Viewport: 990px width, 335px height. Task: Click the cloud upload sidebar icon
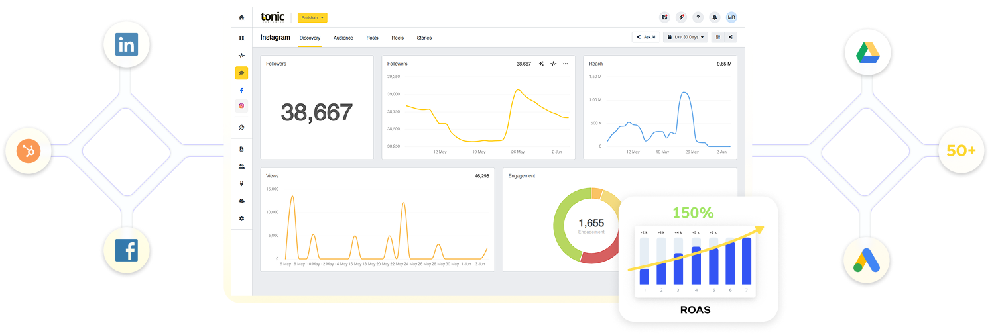click(241, 201)
